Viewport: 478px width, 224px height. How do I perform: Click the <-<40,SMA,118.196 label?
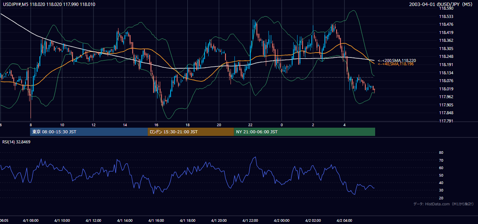coord(396,64)
